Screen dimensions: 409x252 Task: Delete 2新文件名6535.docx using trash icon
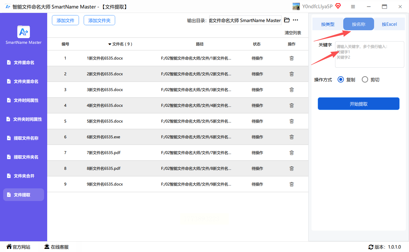coord(292,74)
